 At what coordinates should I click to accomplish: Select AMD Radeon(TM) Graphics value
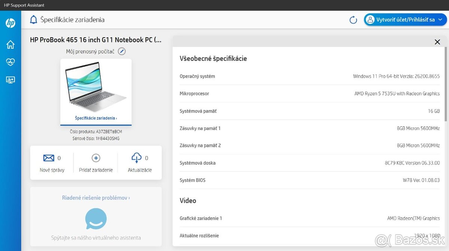413,218
